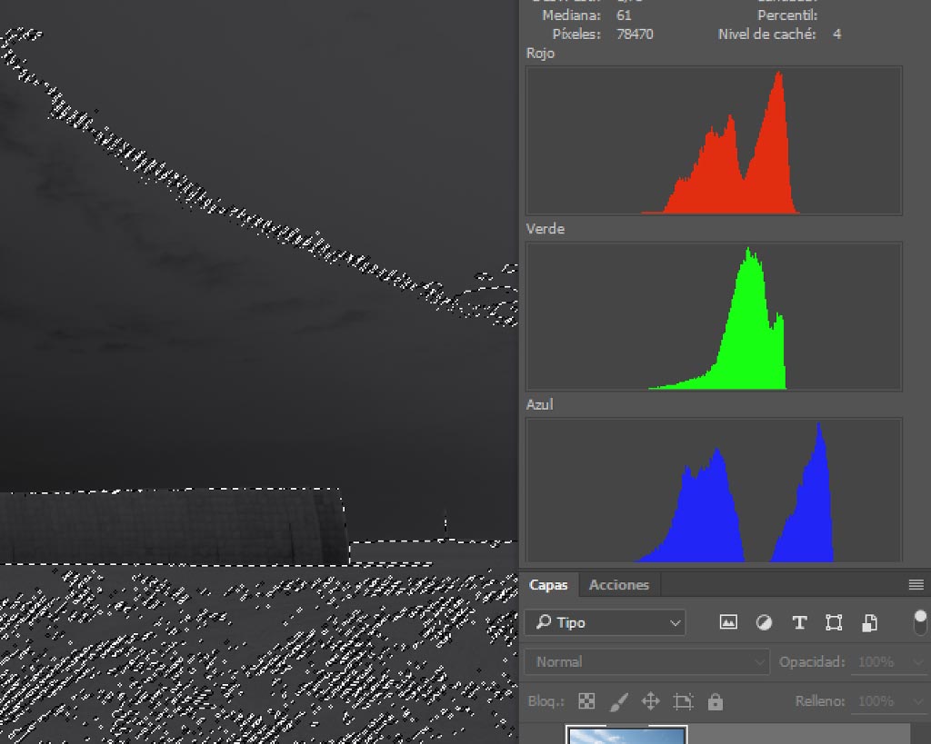The width and height of the screenshot is (931, 744).
Task: Open the Capas panel options menu
Action: point(916,585)
